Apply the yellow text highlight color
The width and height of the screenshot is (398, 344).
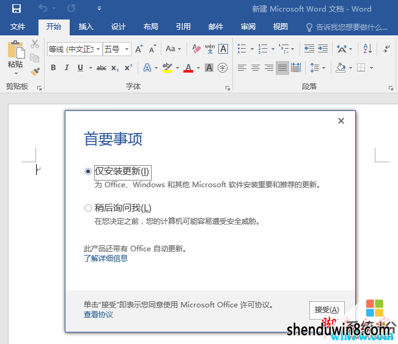point(168,68)
